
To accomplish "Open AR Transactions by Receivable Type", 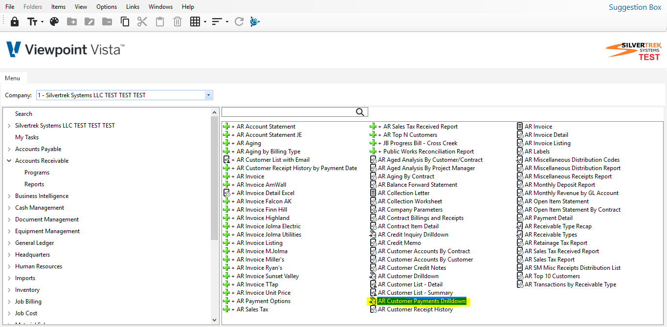I will [x=570, y=284].
